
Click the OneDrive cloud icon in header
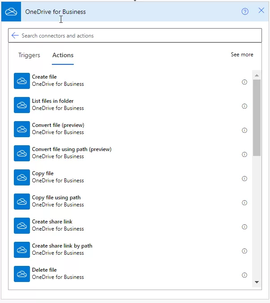pos(11,12)
